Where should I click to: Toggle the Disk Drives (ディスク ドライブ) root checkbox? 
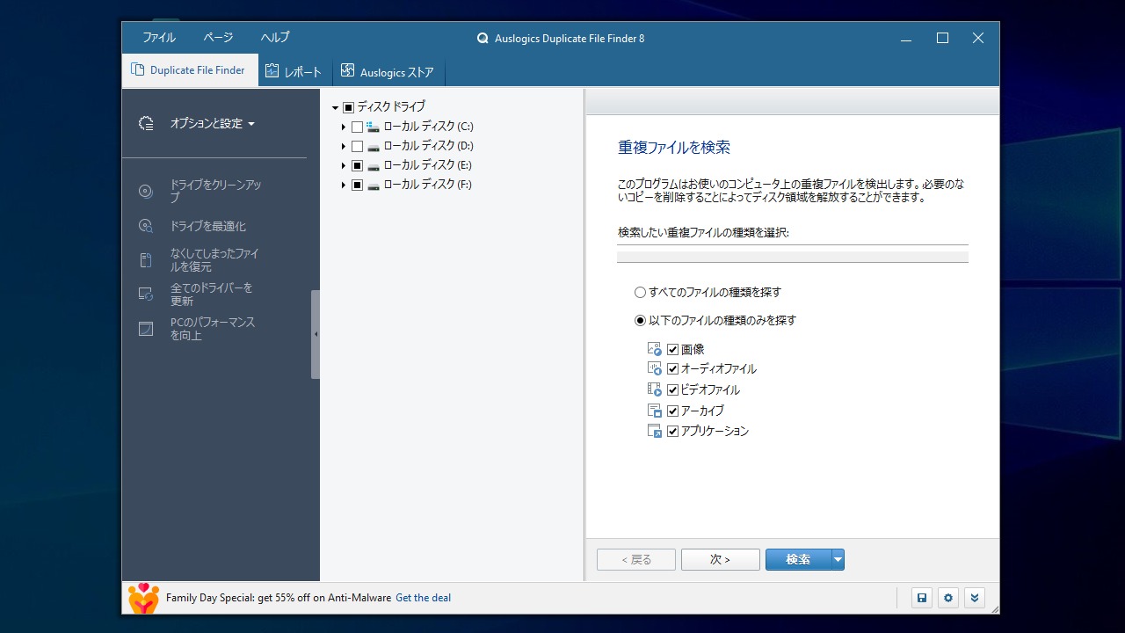pyautogui.click(x=348, y=107)
